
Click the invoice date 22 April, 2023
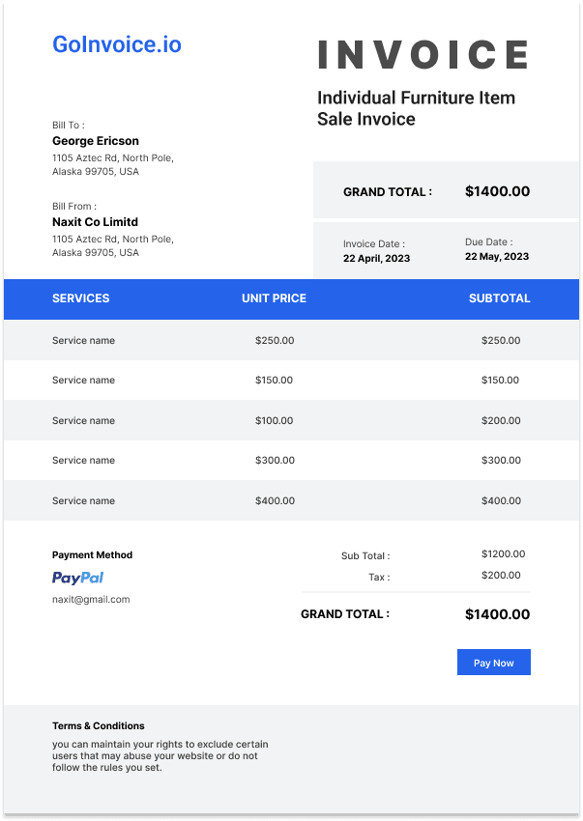coord(376,258)
